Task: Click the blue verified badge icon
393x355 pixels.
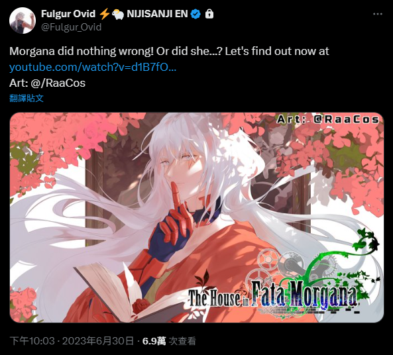Action: click(196, 14)
